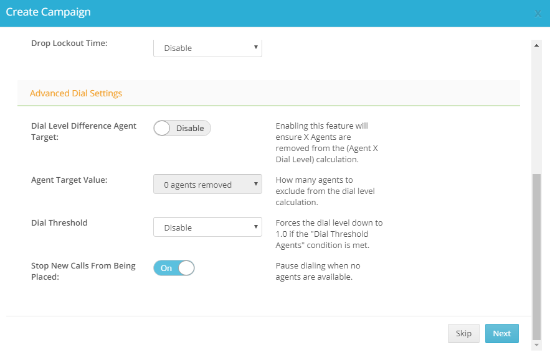
Task: Click the scrollbar track above the thumb
Action: pos(536,111)
